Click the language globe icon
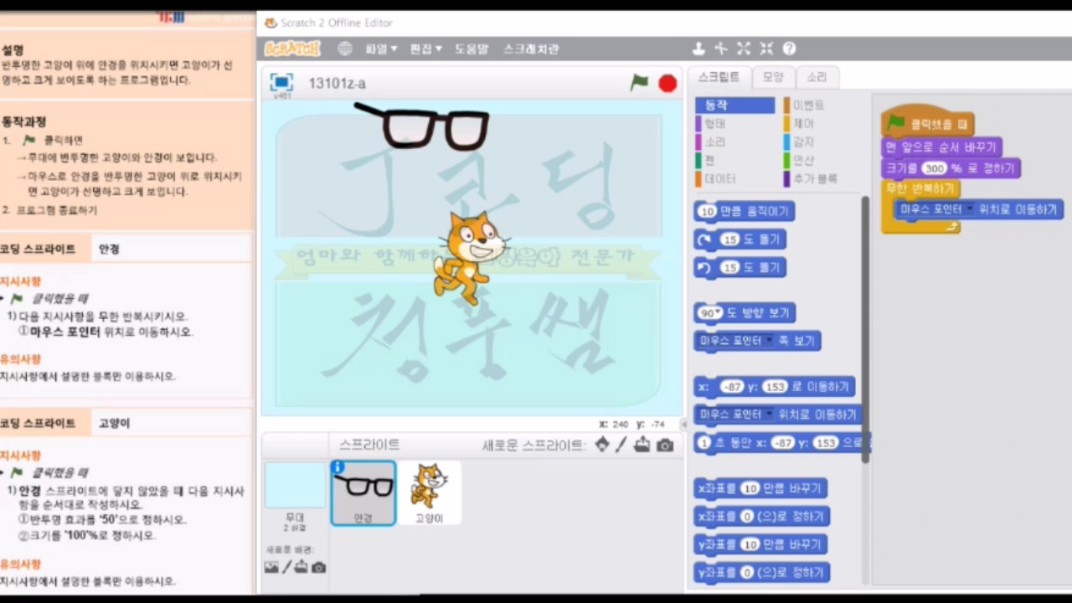 pos(344,49)
